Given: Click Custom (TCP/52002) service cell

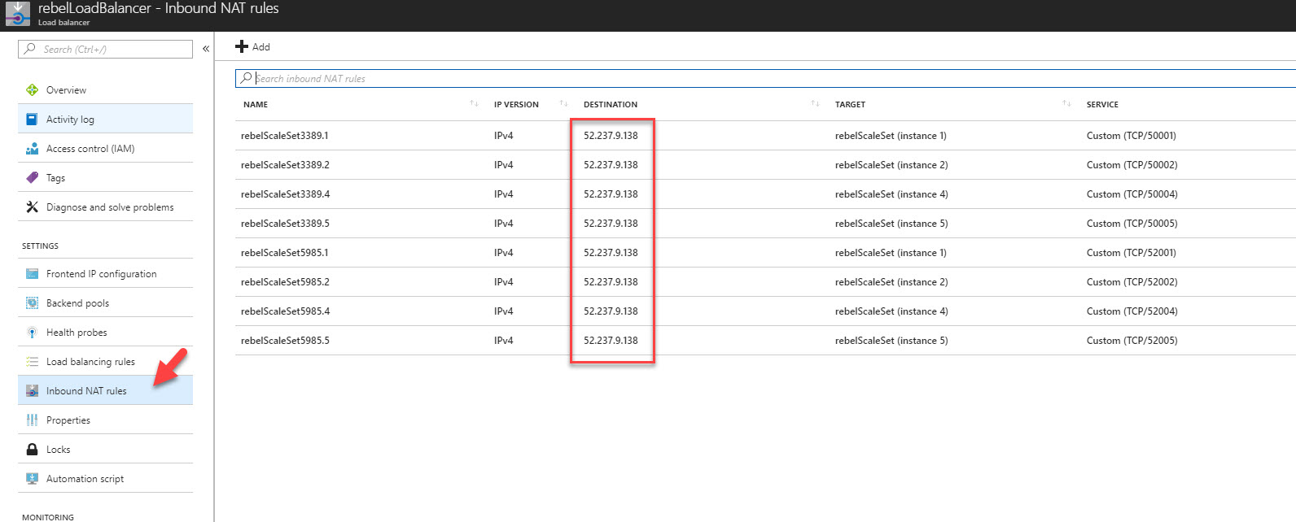Looking at the screenshot, I should point(1132,282).
